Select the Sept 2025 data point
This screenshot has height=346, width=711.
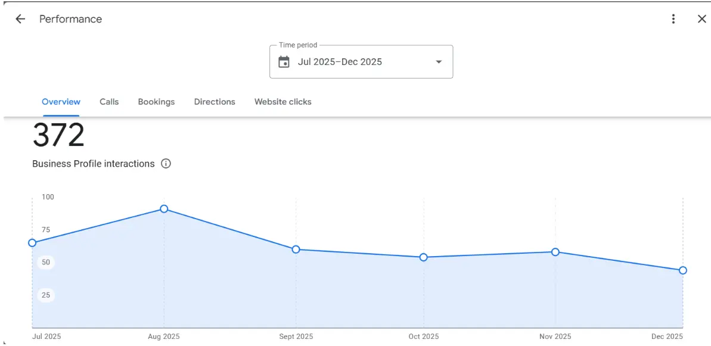point(296,250)
